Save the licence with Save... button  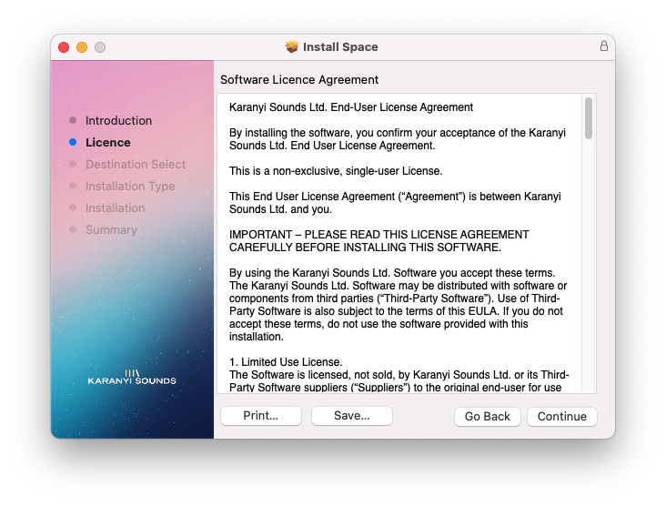tap(352, 416)
